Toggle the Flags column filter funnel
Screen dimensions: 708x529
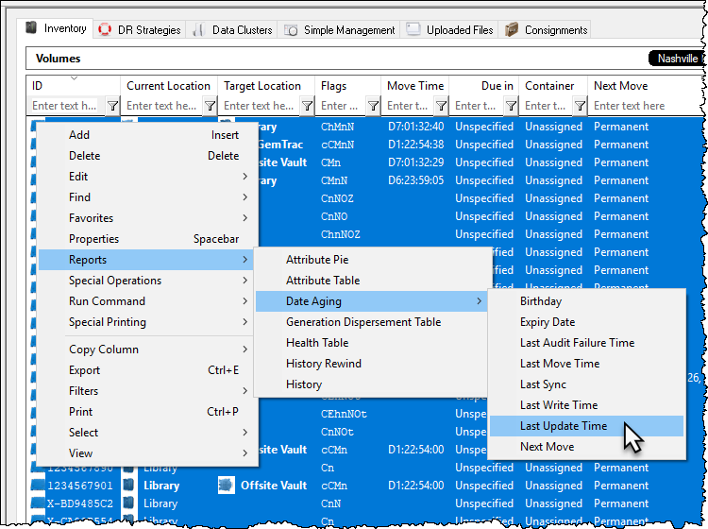[373, 106]
